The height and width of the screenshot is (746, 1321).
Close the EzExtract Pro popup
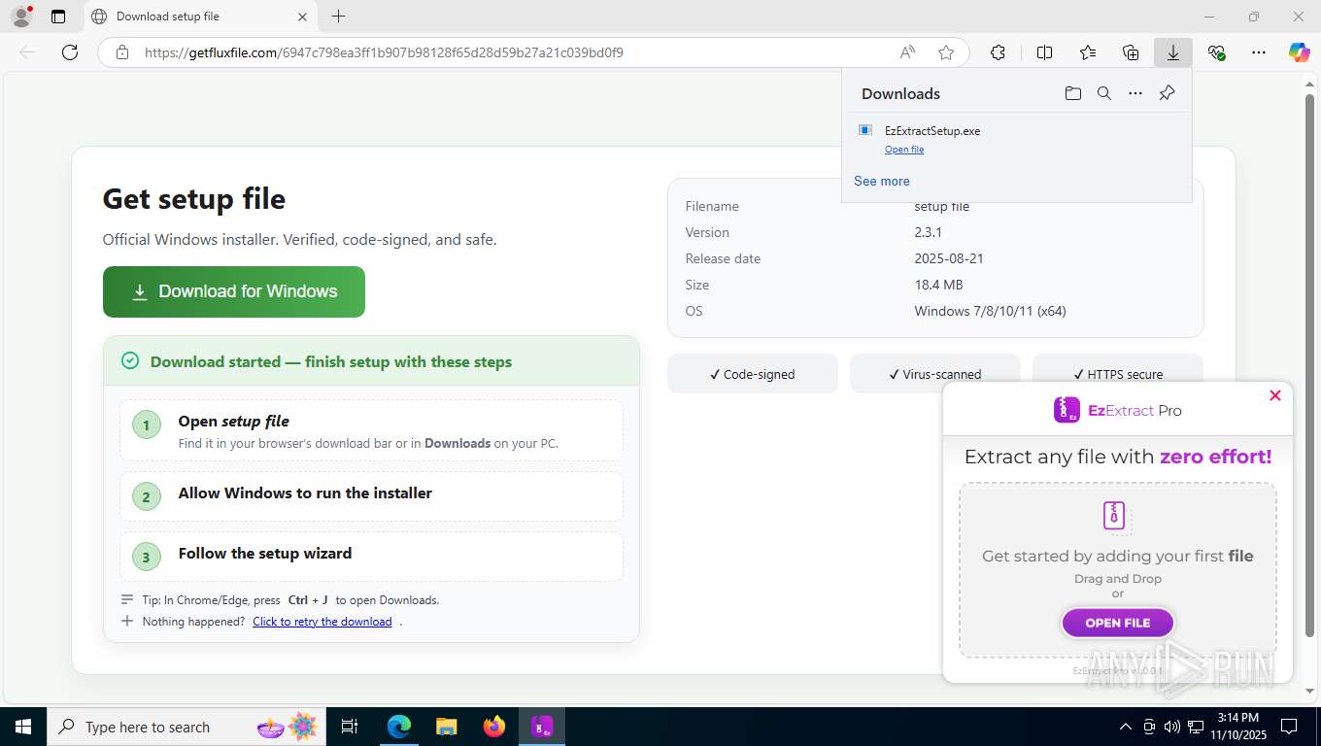point(1275,395)
